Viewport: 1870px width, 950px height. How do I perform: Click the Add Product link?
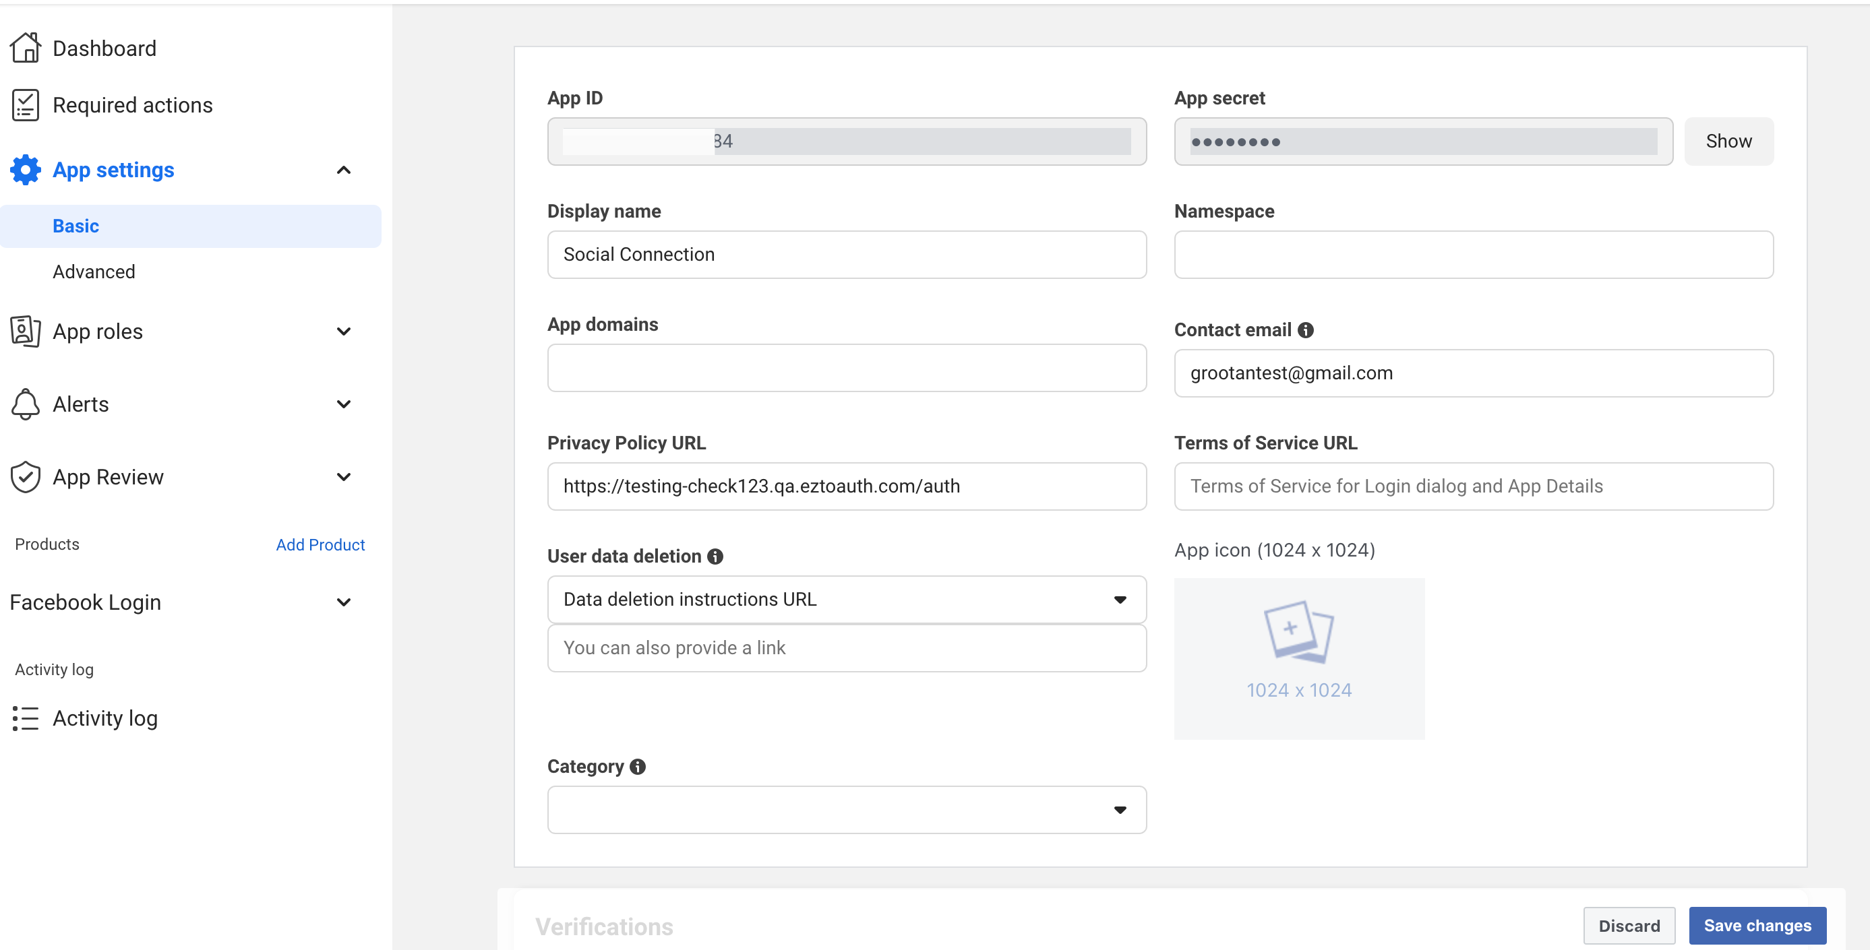[x=320, y=545]
